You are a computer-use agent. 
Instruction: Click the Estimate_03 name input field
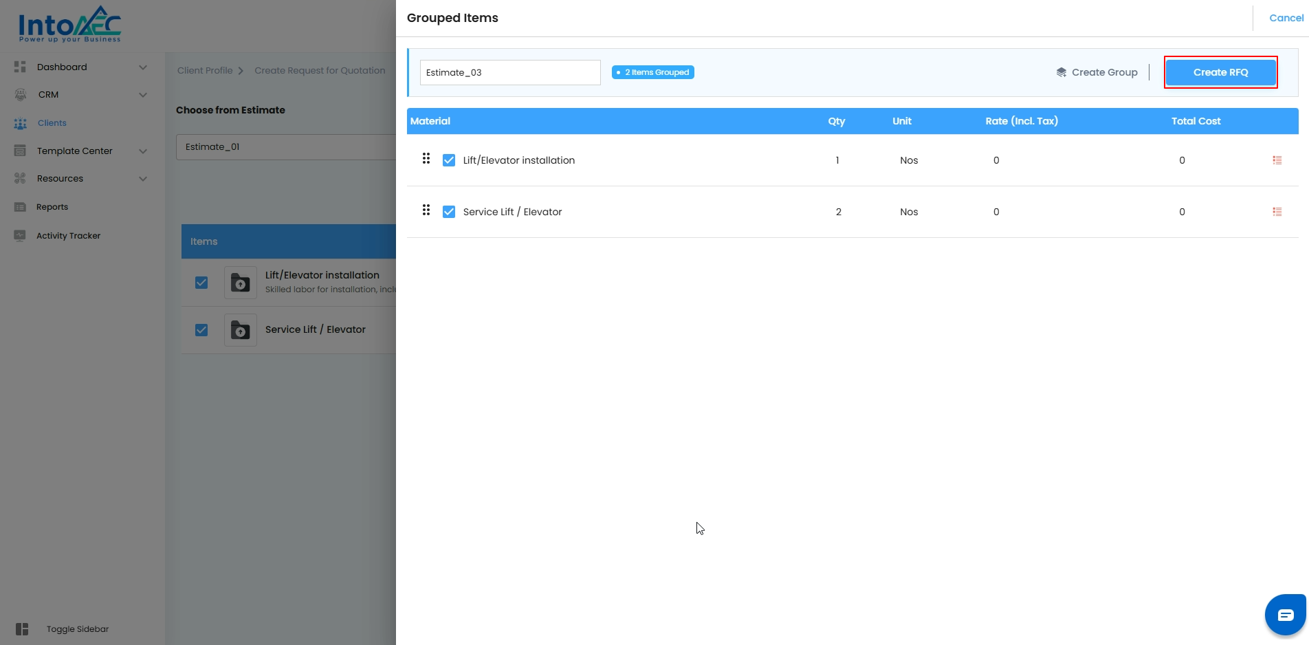(510, 72)
